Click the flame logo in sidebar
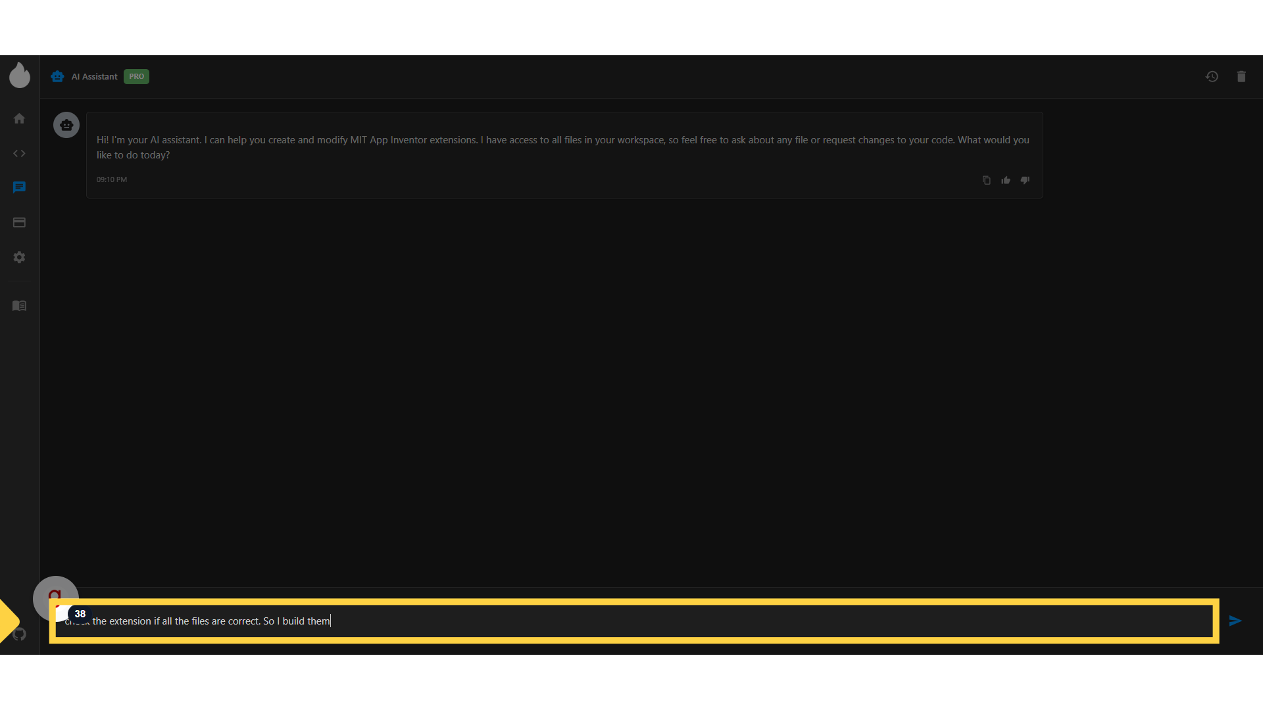The height and width of the screenshot is (710, 1263). click(x=20, y=76)
